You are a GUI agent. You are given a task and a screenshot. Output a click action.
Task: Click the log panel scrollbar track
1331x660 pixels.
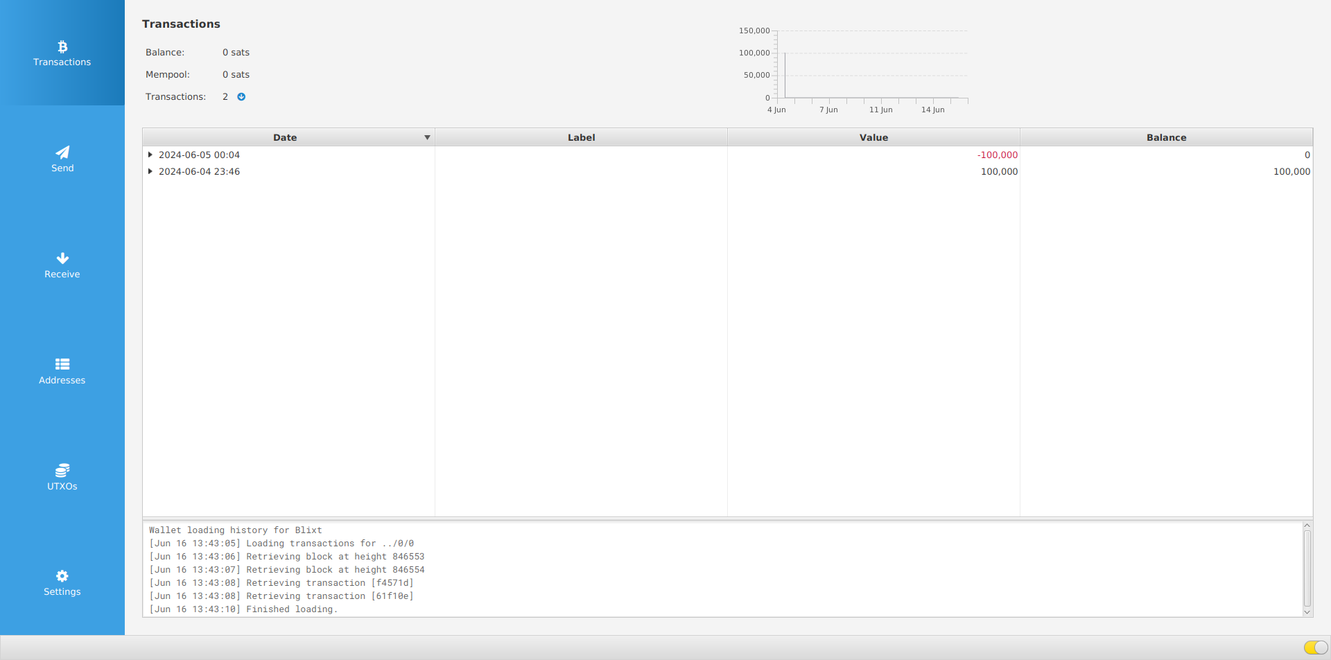[x=1307, y=568]
